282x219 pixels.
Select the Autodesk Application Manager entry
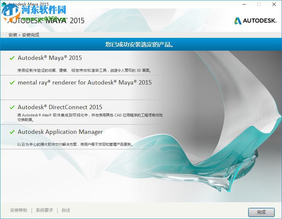(x=61, y=132)
